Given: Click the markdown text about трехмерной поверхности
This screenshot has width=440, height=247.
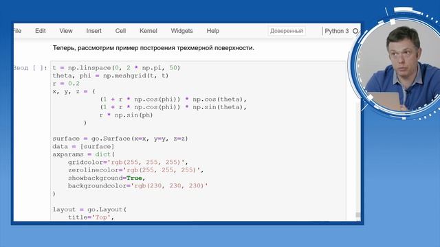Looking at the screenshot, I should tap(153, 48).
